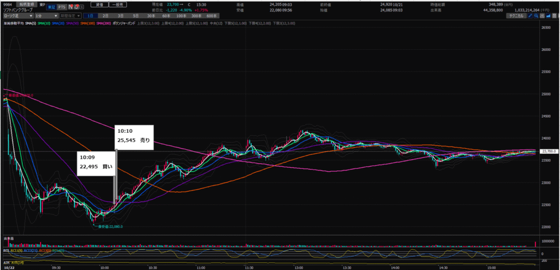The image size is (560, 270).
Task: Click the 10:10 売り trade annotation box
Action: click(x=135, y=136)
